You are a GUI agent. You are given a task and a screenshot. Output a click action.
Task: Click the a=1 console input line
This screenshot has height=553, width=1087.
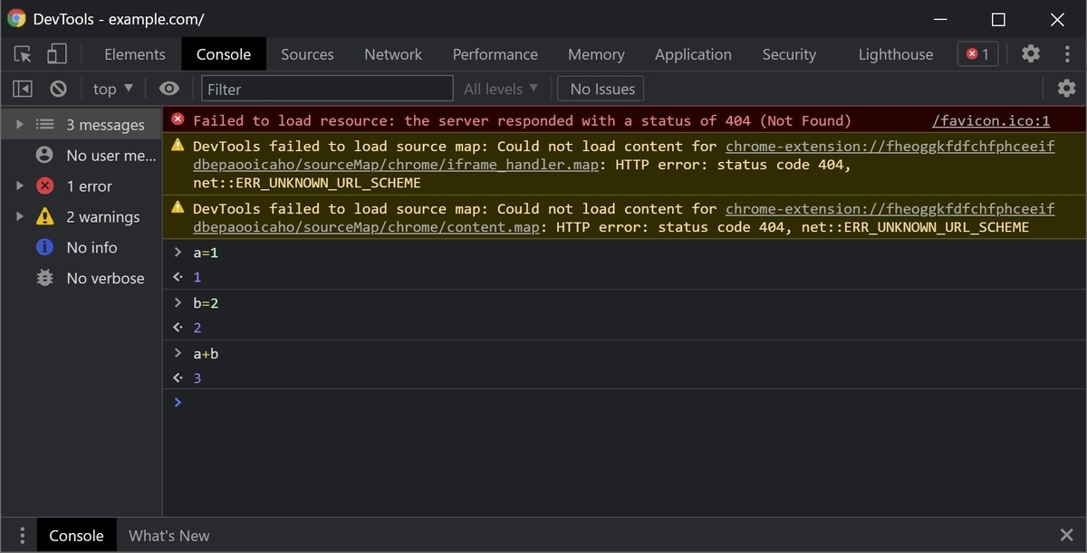pos(625,253)
